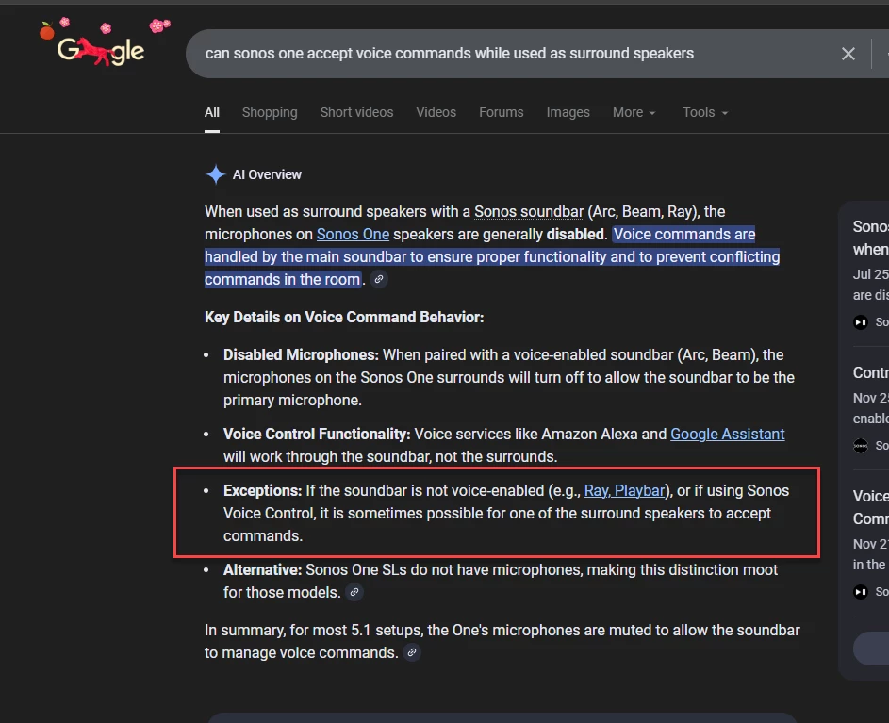Viewport: 889px width, 723px height.
Task: Click the 'Alternative:' bullet label
Action: tap(262, 570)
